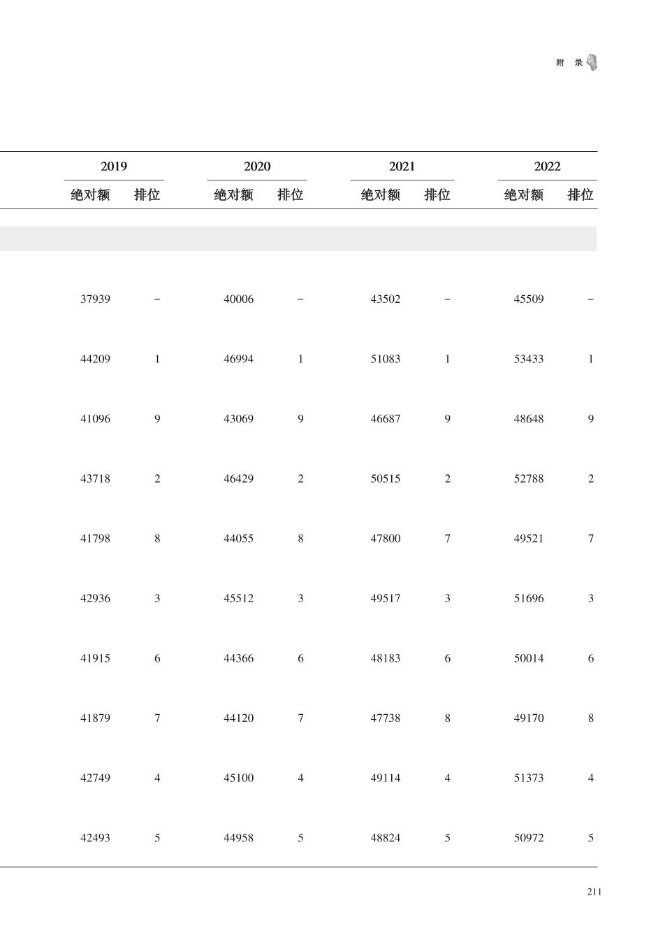Viewport: 672px width, 952px height.
Task: Click 排位 subheader under 2019
Action: [147, 195]
